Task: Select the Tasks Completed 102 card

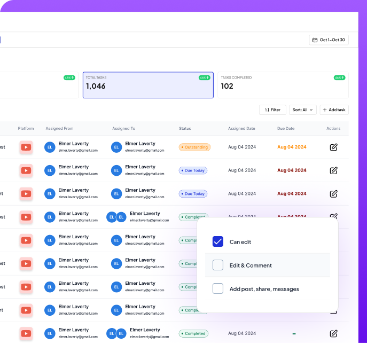Action: point(283,85)
